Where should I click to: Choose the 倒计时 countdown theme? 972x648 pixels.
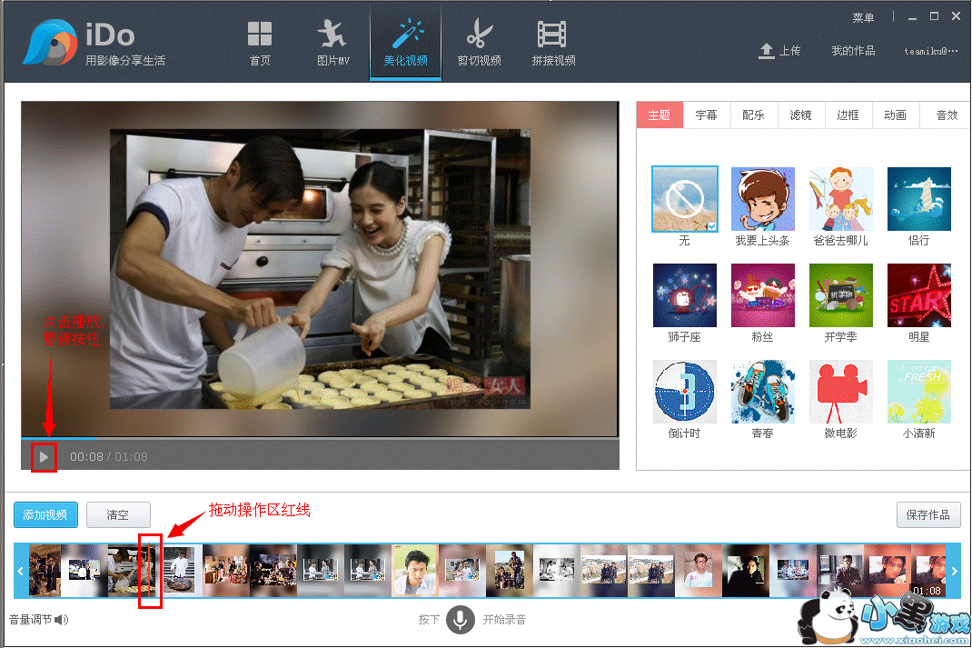(x=684, y=392)
